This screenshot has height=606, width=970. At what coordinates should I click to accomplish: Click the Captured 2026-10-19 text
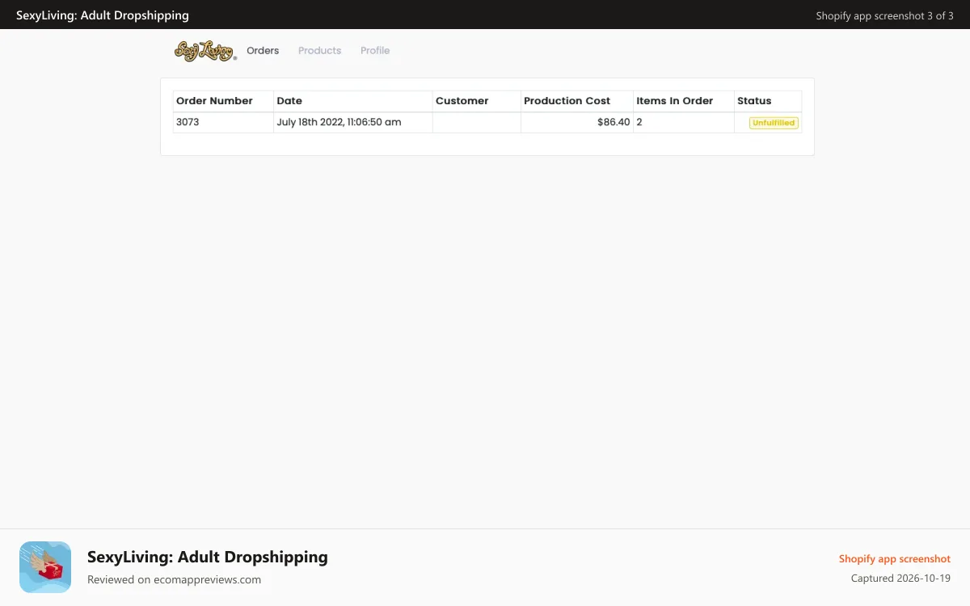point(900,579)
